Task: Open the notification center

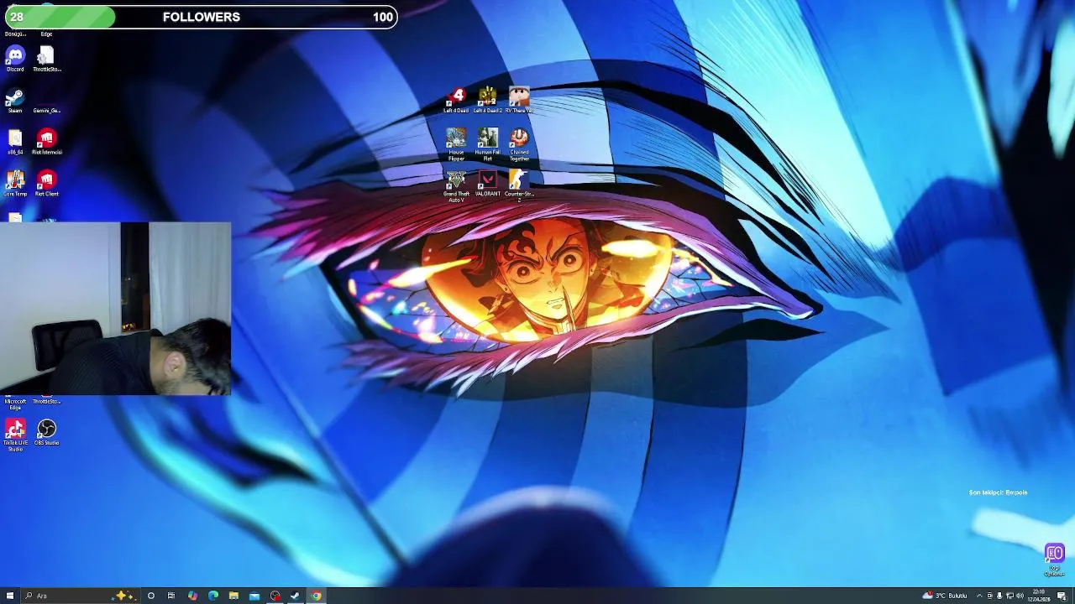Action: [1062, 596]
